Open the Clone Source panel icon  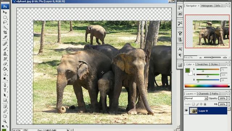coord(180,40)
